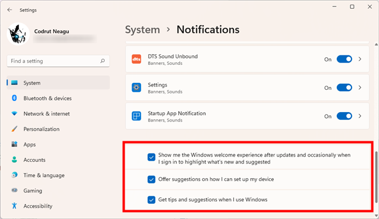379x219 pixels.
Task: Expand Startup App Notification chevron
Action: [360, 116]
